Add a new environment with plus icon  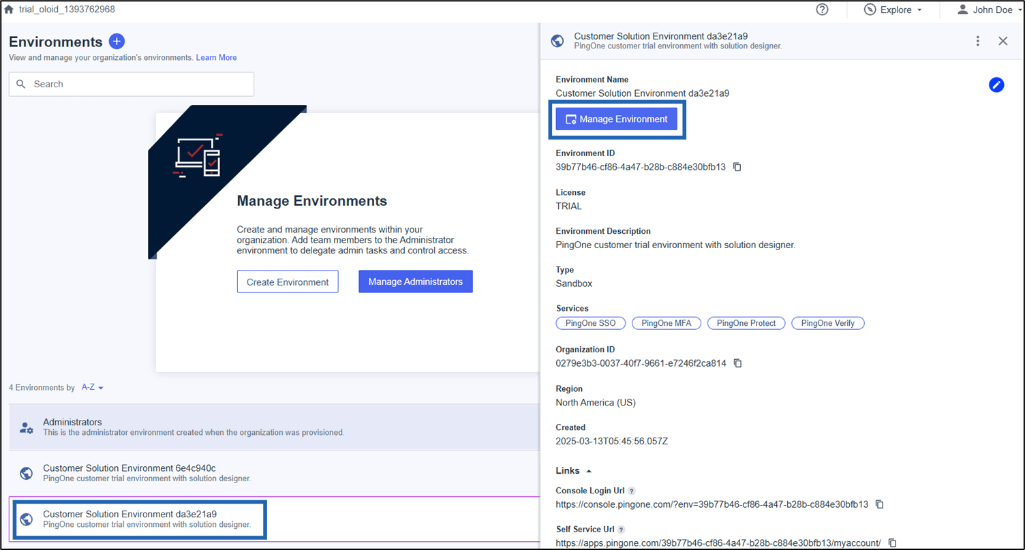pyautogui.click(x=117, y=41)
